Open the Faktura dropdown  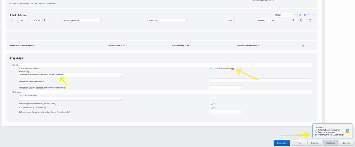click(284, 15)
